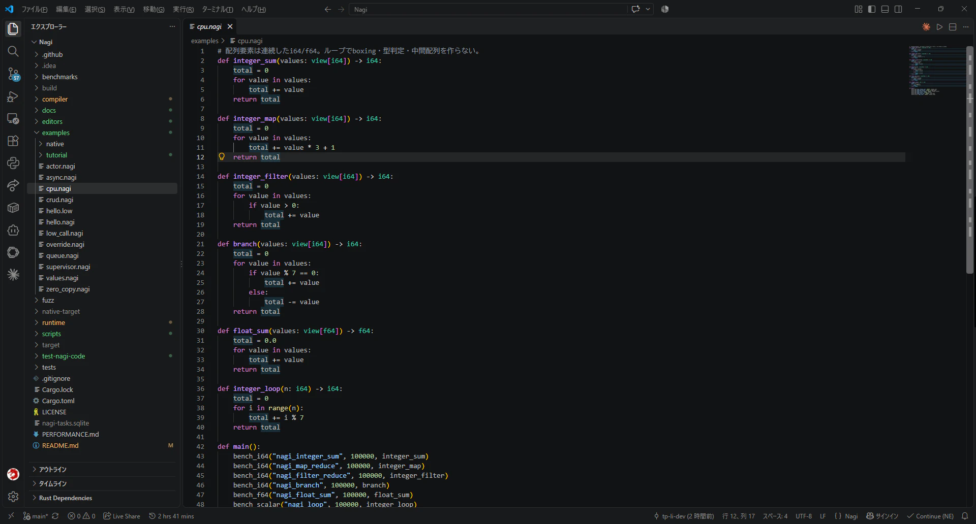976x524 pixels.
Task: Click the Claude icon in editor title bar
Action: click(x=926, y=27)
